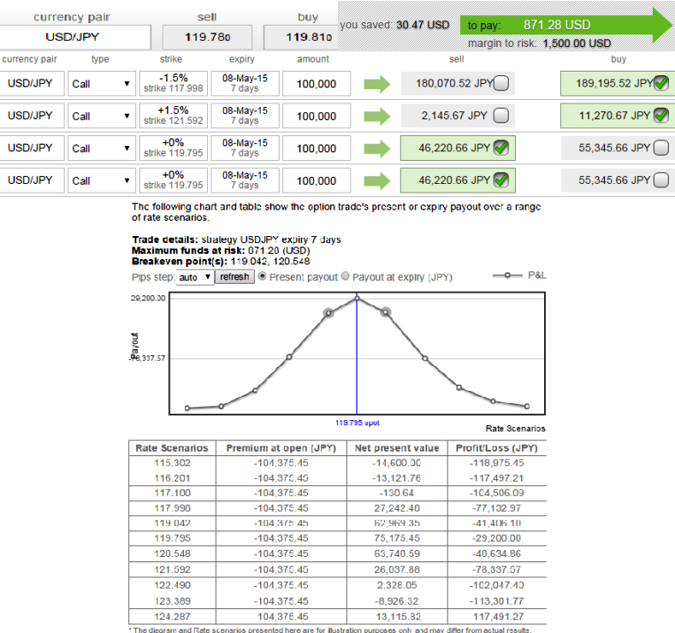This screenshot has height=633, width=675.
Task: Check sell box for 180,070.52 JPY
Action: coord(501,84)
